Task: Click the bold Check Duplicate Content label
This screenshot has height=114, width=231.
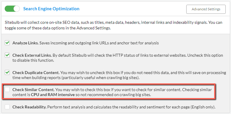Action: pos(36,73)
